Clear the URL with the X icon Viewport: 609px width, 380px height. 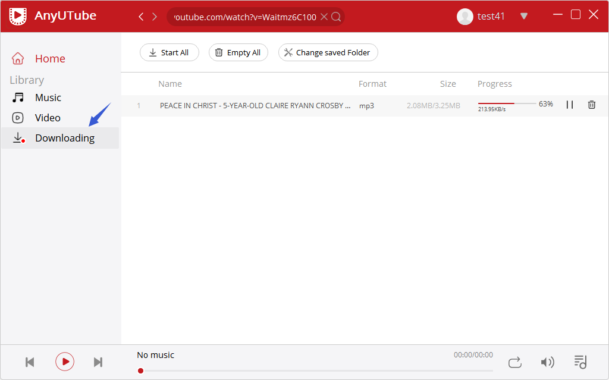click(324, 17)
